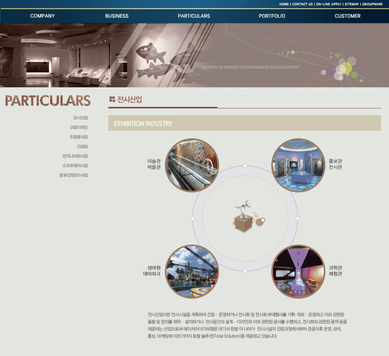This screenshot has width=389, height=356.
Task: Select 조형물사업 in the sidebar
Action: 79,137
